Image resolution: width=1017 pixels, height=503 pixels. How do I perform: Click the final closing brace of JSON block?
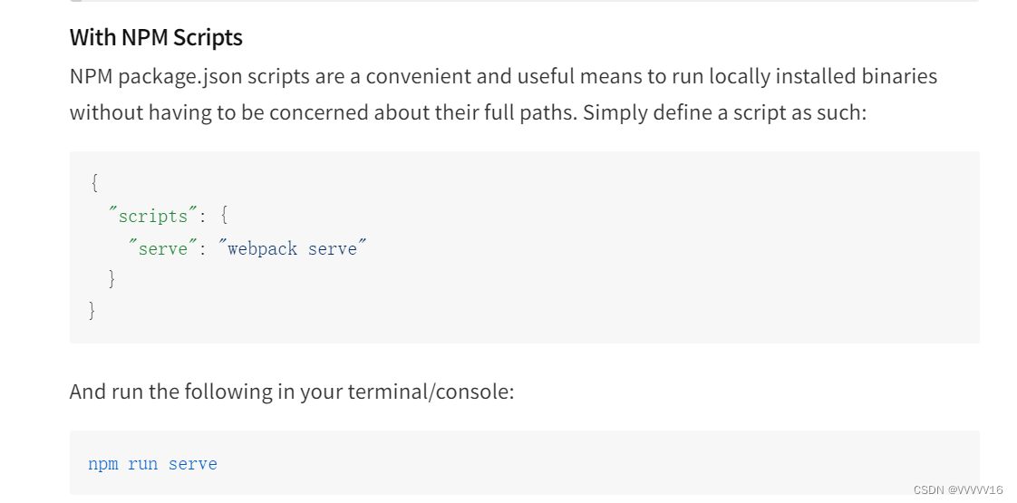click(x=92, y=311)
